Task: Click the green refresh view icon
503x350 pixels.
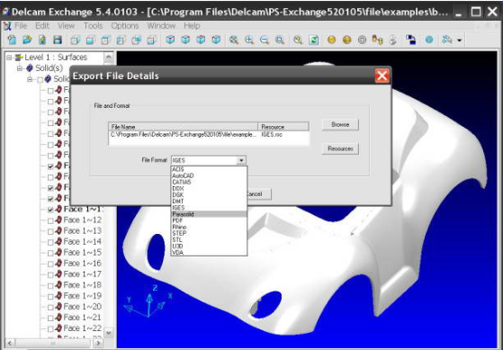Action: click(x=313, y=40)
